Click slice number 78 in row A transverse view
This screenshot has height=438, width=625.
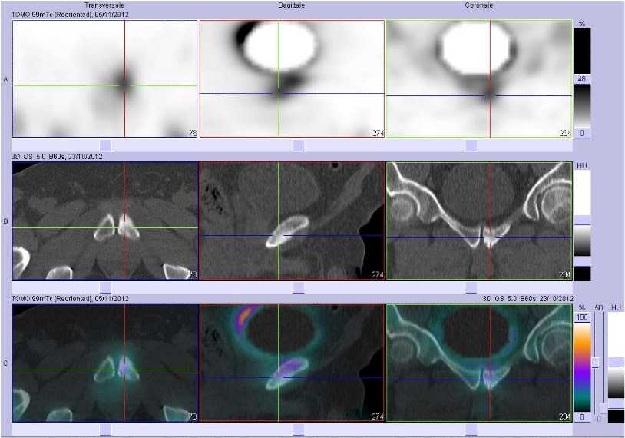coord(192,133)
